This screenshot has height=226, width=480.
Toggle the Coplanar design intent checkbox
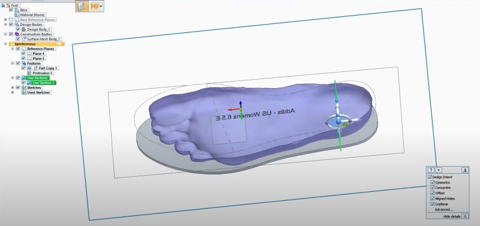point(433,204)
